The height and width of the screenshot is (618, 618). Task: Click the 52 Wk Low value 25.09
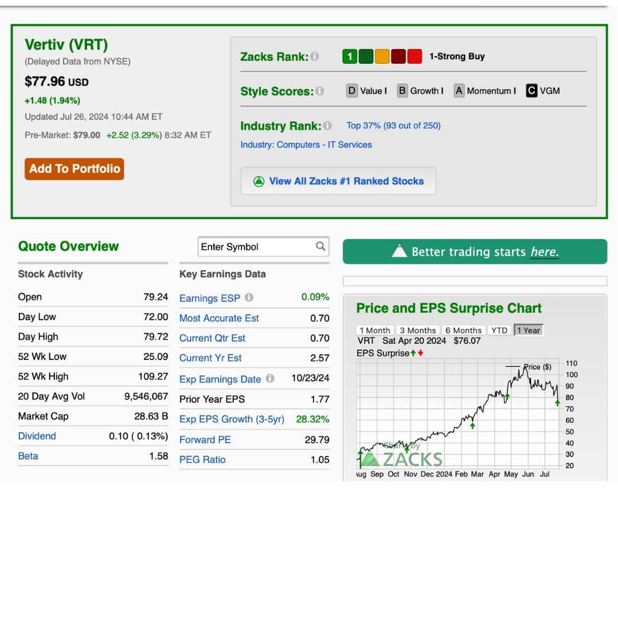click(x=156, y=356)
